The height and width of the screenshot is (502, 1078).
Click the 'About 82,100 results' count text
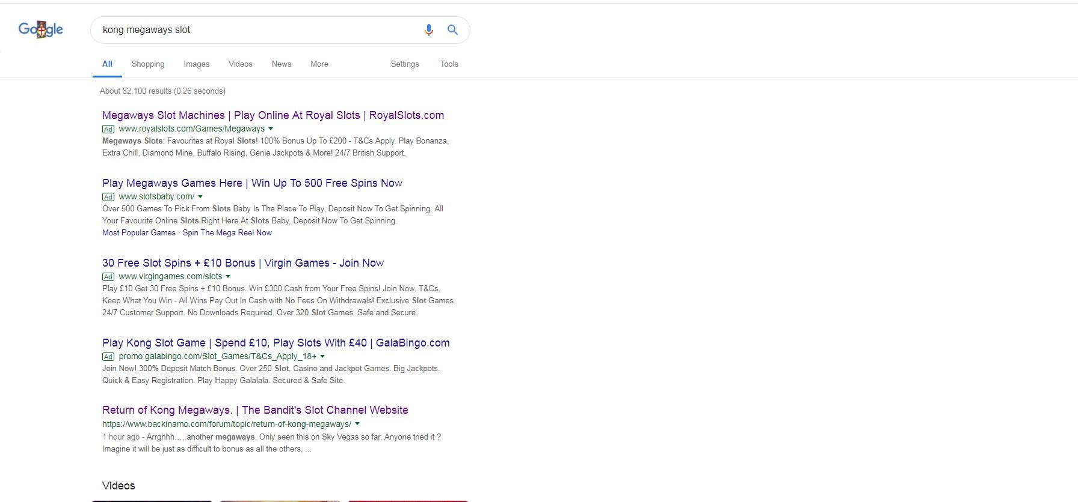coord(162,91)
